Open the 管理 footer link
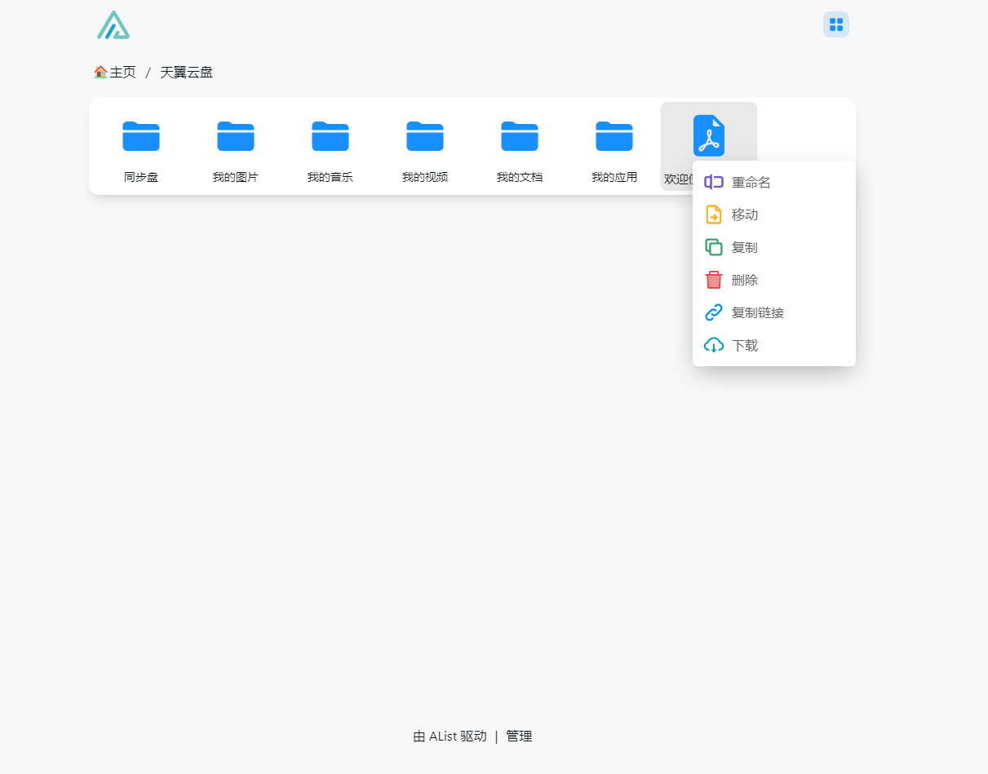Viewport: 988px width, 774px height. click(519, 736)
